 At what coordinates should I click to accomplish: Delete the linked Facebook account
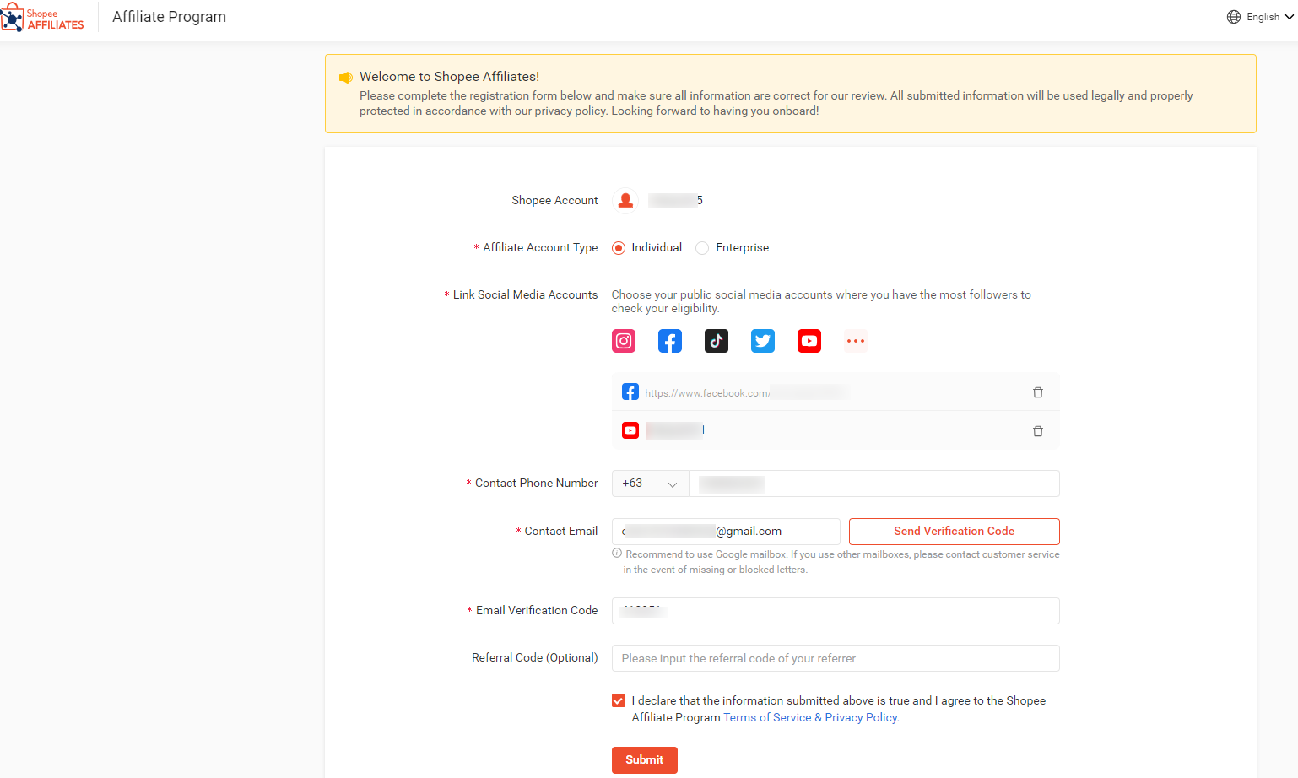(x=1038, y=392)
